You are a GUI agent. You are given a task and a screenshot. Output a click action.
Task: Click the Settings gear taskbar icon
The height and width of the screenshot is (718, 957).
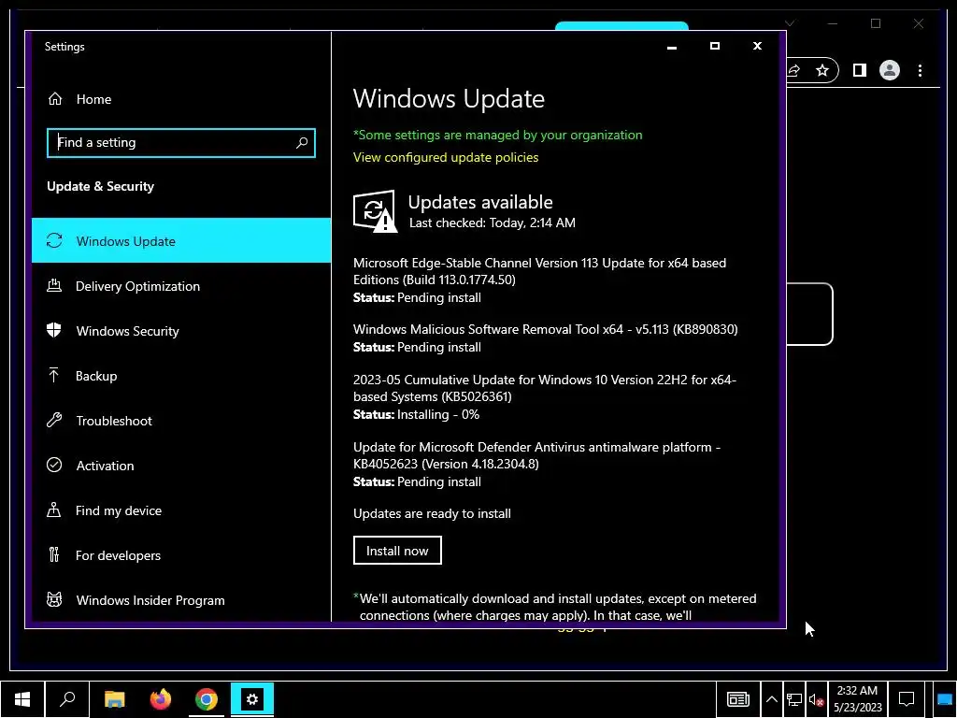point(252,699)
